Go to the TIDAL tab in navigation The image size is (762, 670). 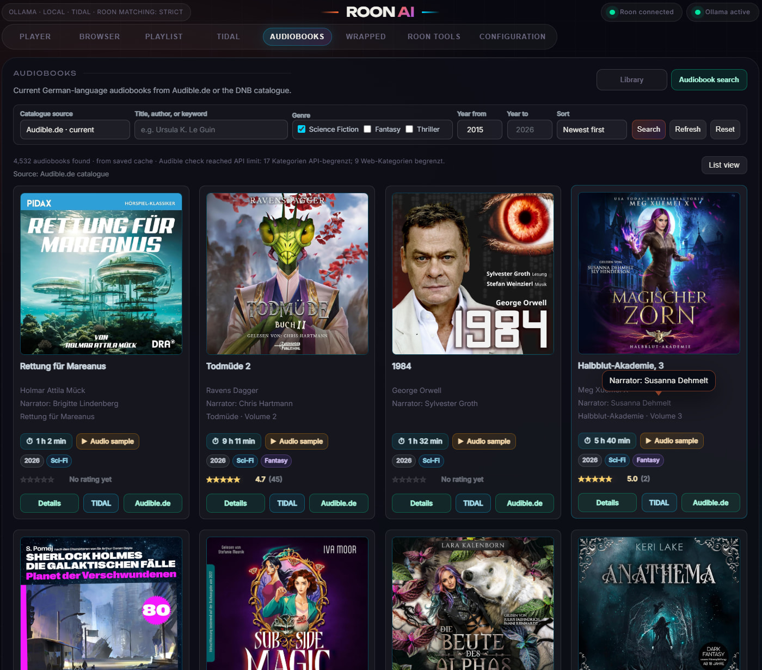(228, 36)
